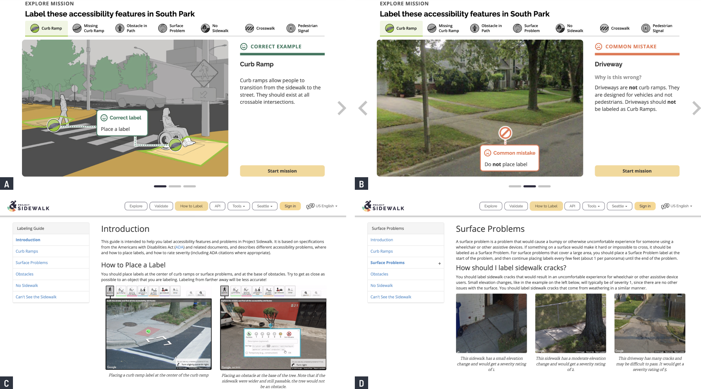Click the Project Sidewalk logo on the Introduction page
The image size is (701, 389).
tap(29, 206)
